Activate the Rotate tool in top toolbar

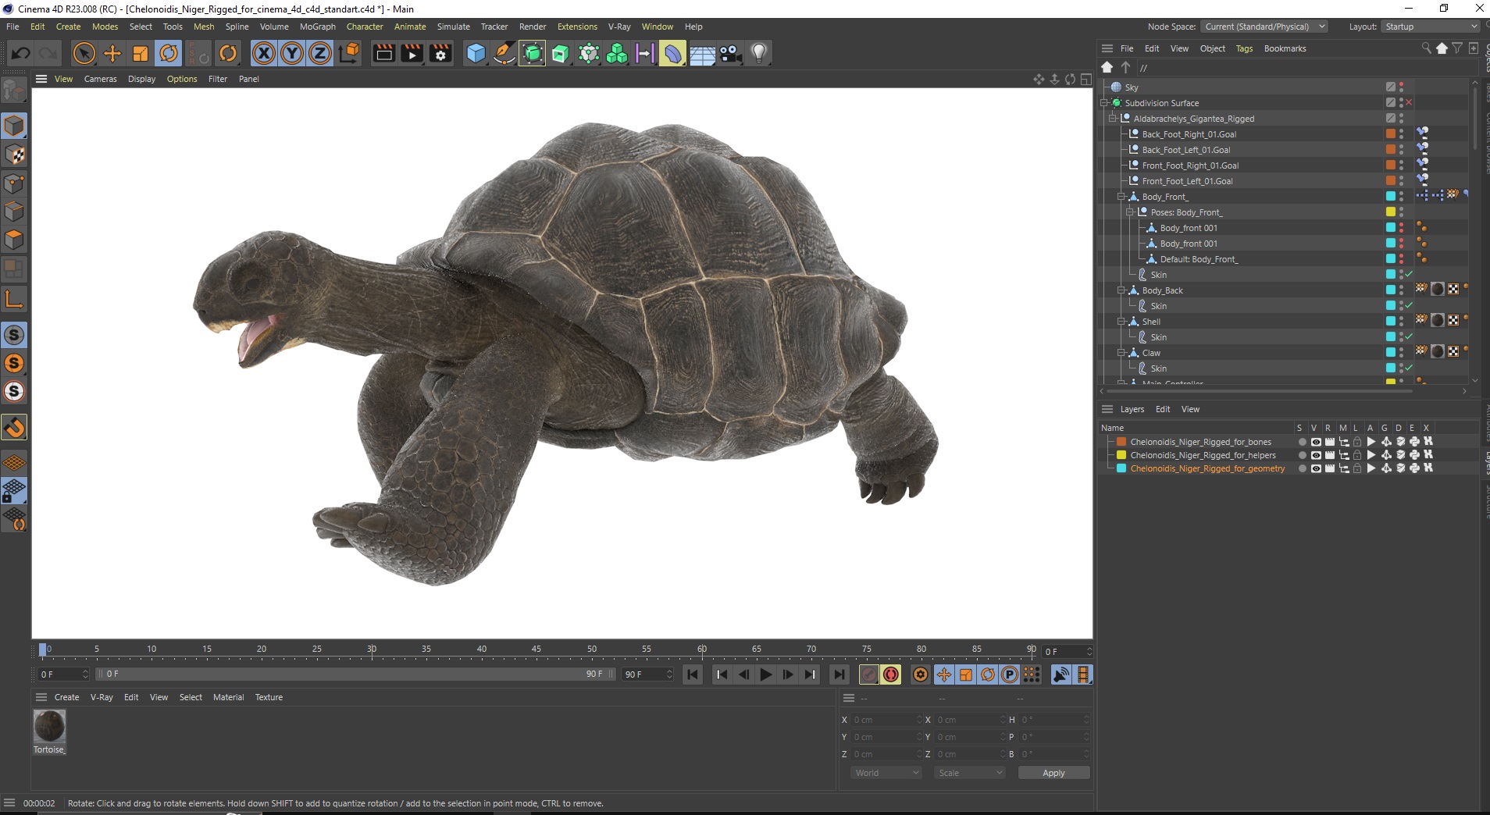tap(169, 53)
